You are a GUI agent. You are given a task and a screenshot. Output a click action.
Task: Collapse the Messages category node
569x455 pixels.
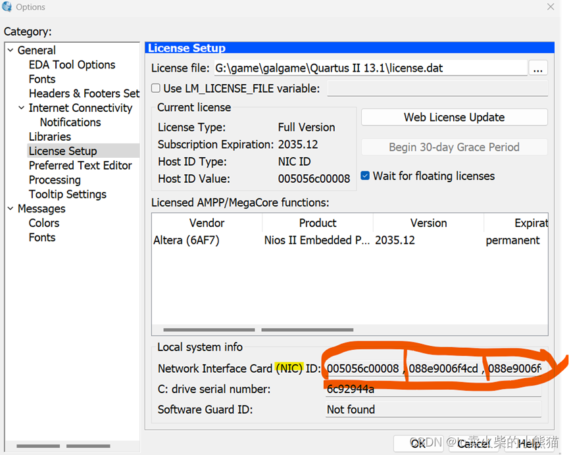(x=11, y=209)
